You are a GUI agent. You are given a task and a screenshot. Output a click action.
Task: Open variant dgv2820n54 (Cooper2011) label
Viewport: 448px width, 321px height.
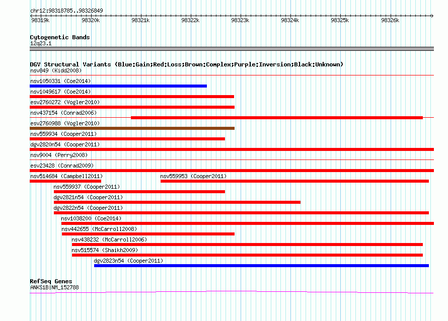click(x=65, y=144)
